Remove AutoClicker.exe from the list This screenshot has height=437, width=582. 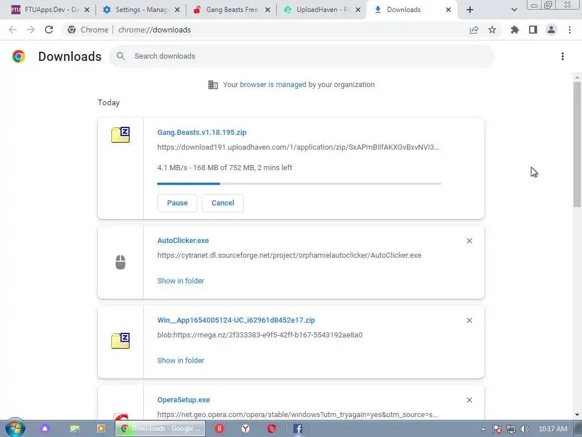pos(469,241)
